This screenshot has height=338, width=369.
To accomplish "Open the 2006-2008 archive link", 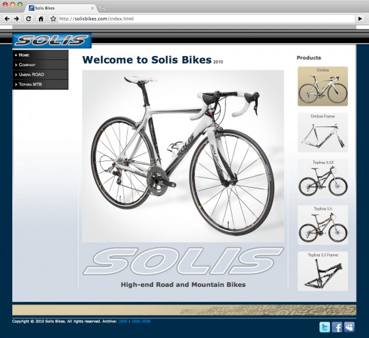I will [x=141, y=322].
